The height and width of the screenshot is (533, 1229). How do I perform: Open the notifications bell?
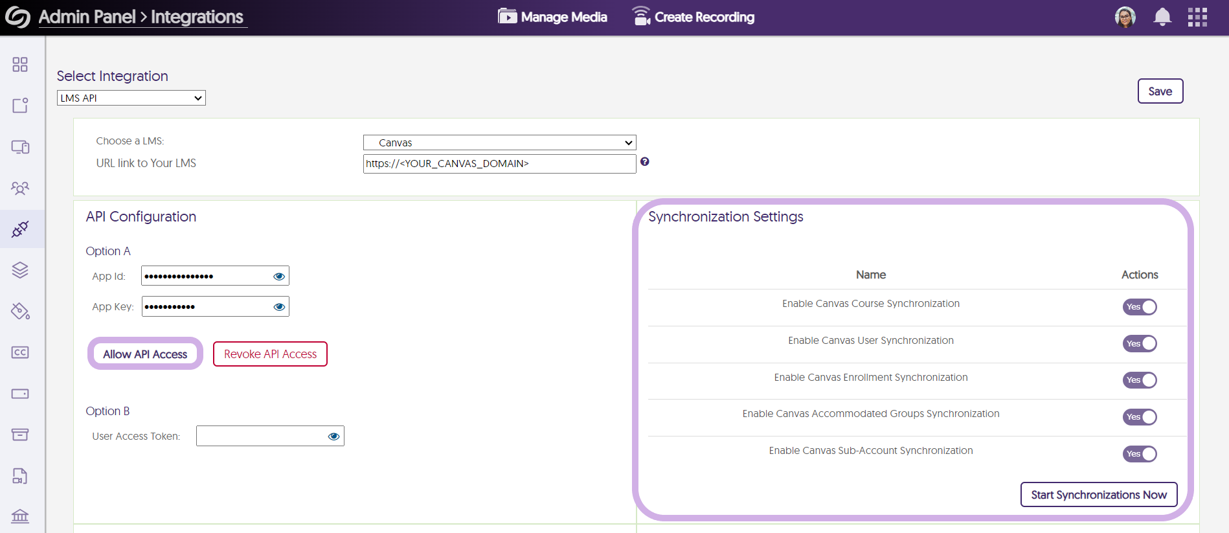[x=1162, y=17]
